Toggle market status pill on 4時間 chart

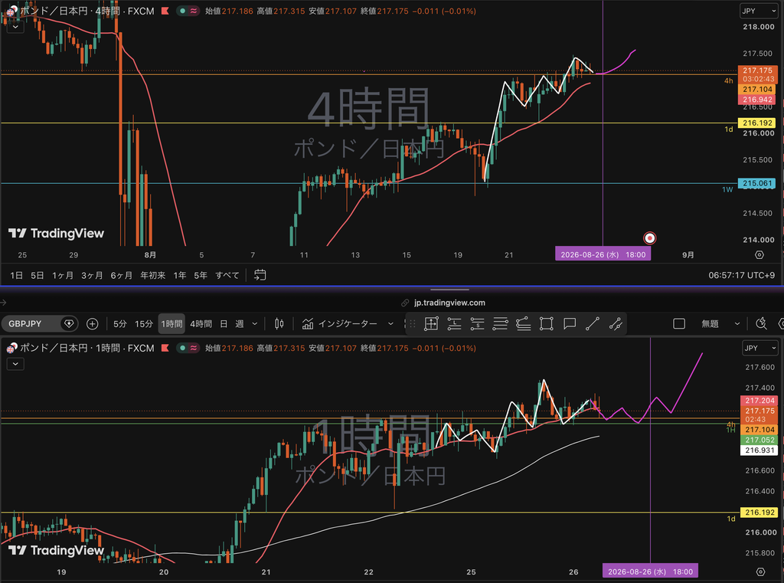click(188, 11)
